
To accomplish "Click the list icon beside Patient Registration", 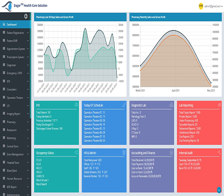I will coord(4,33).
